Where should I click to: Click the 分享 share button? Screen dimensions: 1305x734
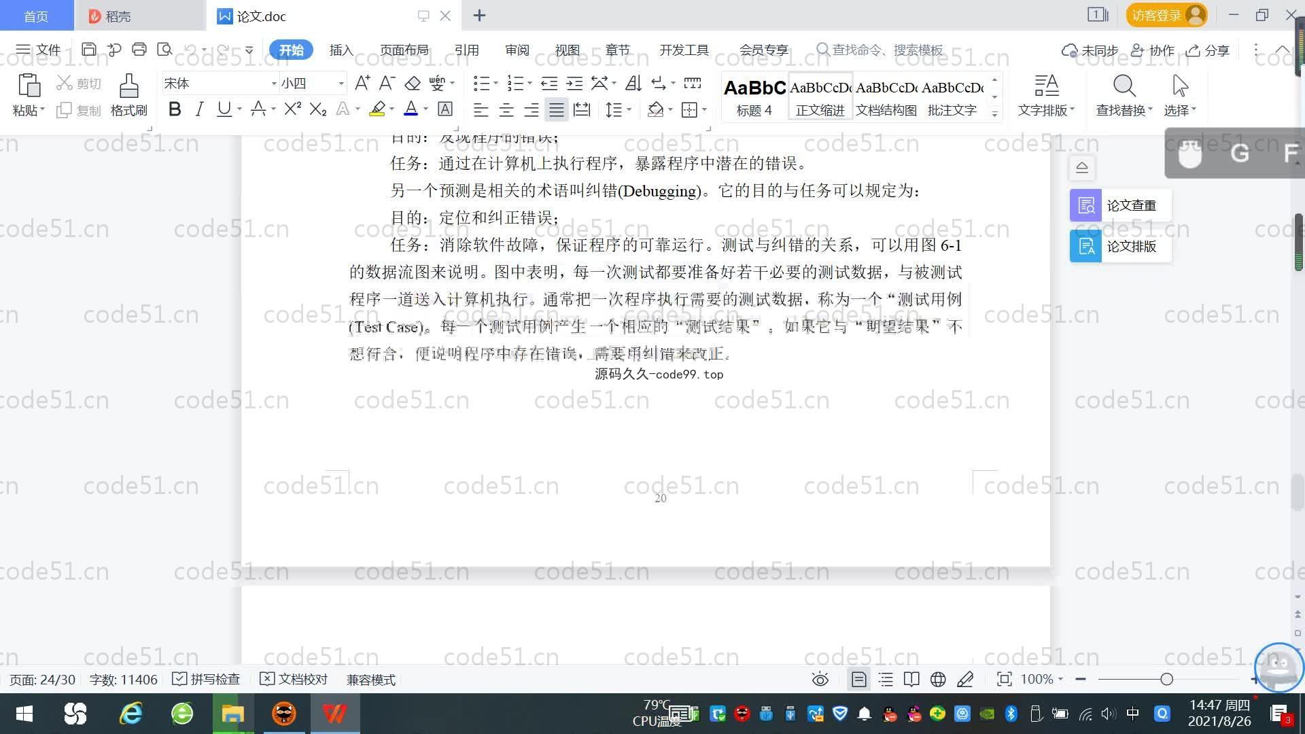1208,50
